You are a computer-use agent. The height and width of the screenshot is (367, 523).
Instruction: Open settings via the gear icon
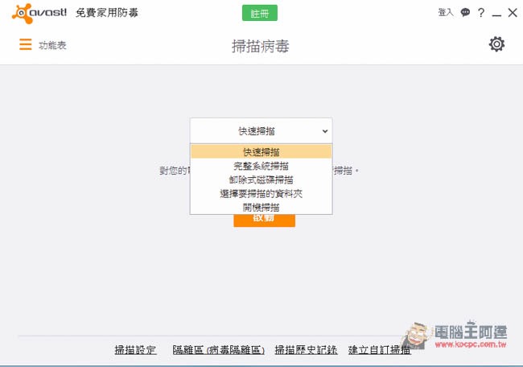click(496, 44)
